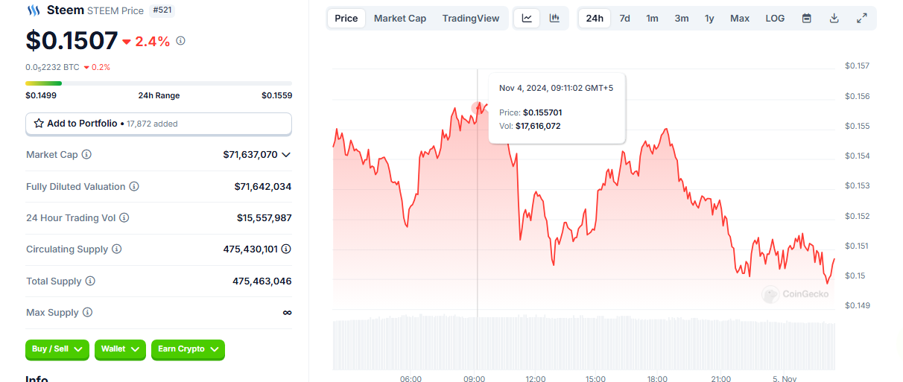Select the Max time range

tap(740, 18)
